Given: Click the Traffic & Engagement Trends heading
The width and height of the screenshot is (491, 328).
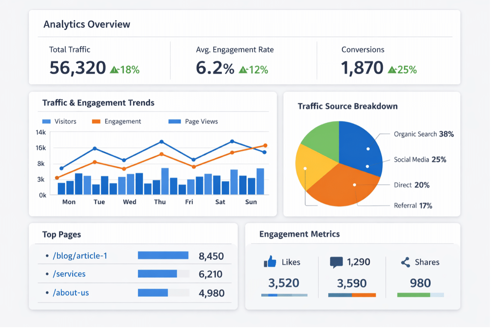Looking at the screenshot, I should click(x=98, y=103).
